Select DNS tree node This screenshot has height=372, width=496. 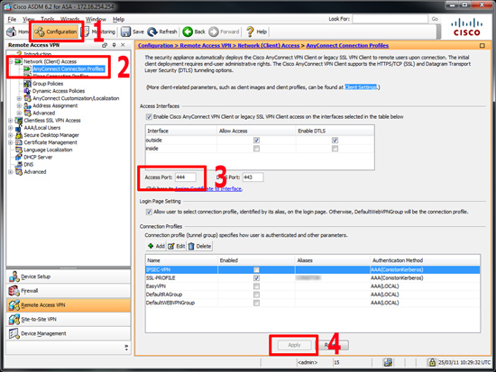tap(29, 164)
